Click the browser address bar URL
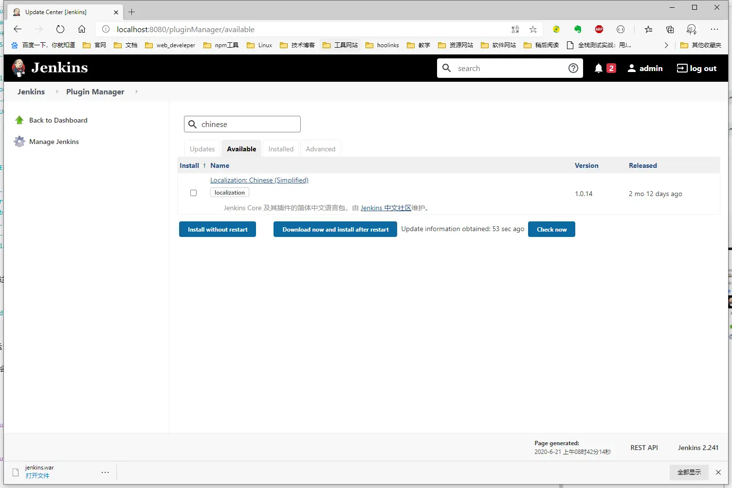 point(185,29)
